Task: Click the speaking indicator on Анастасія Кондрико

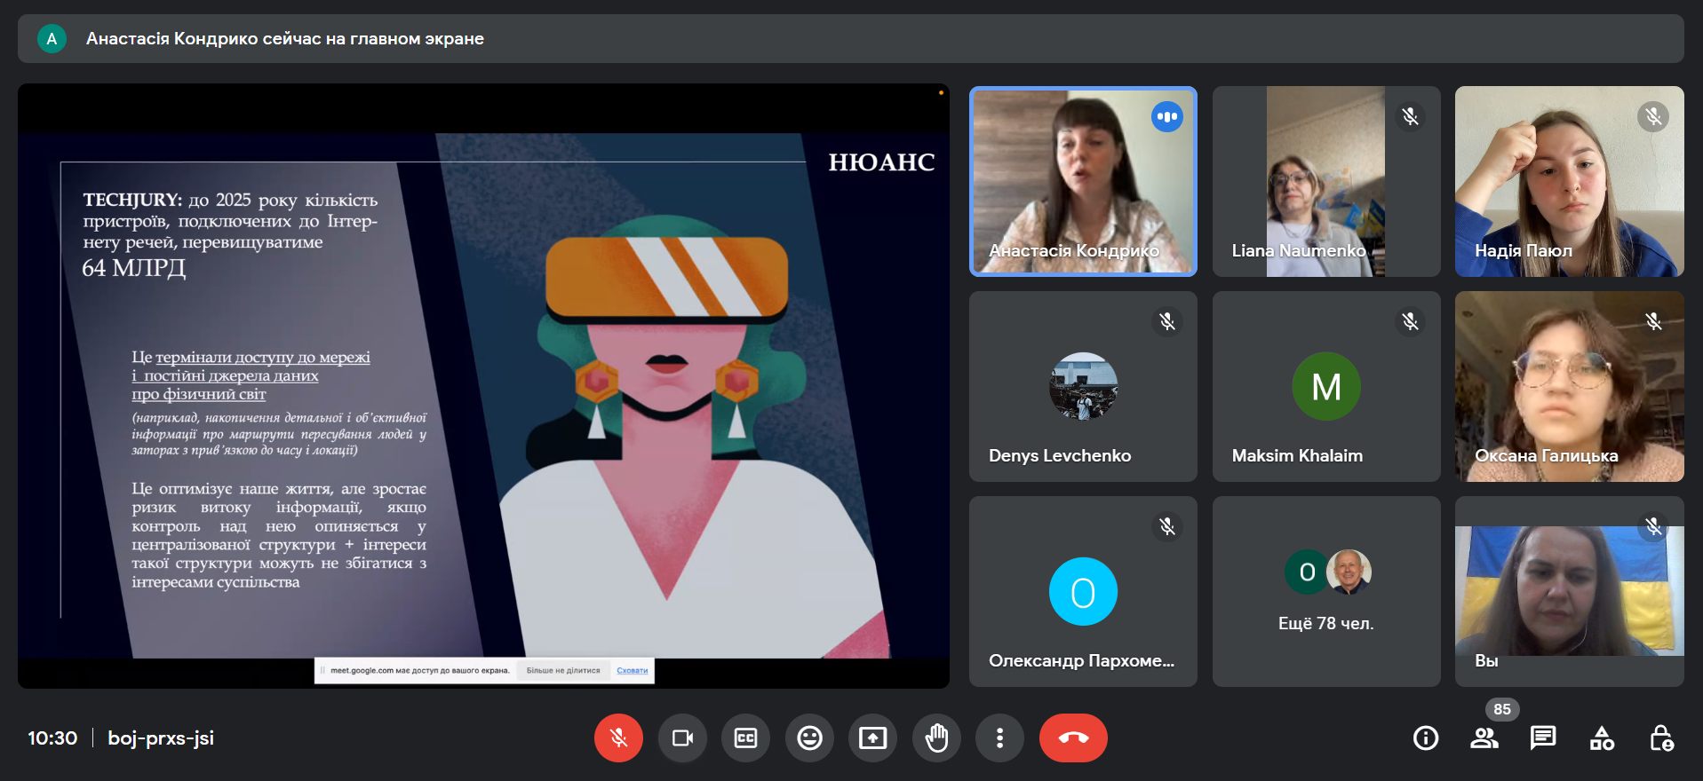Action: (x=1167, y=116)
